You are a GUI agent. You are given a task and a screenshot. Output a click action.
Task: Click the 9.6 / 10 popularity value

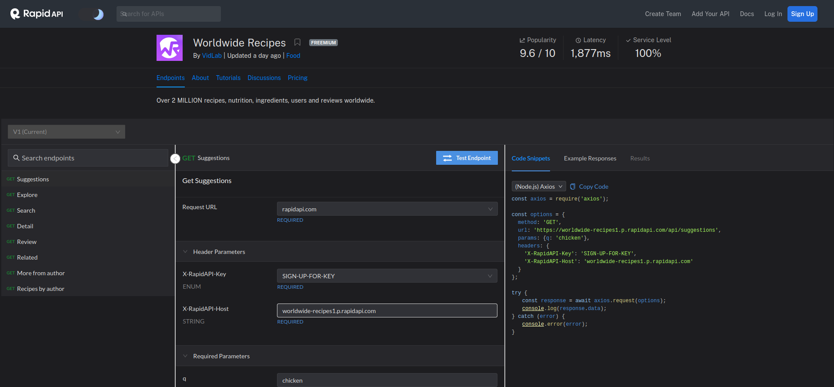click(537, 53)
